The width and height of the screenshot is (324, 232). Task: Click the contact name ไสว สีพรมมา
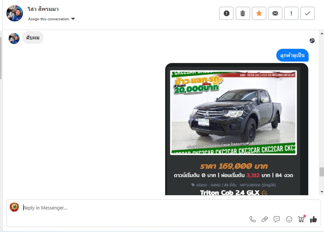coord(43,9)
